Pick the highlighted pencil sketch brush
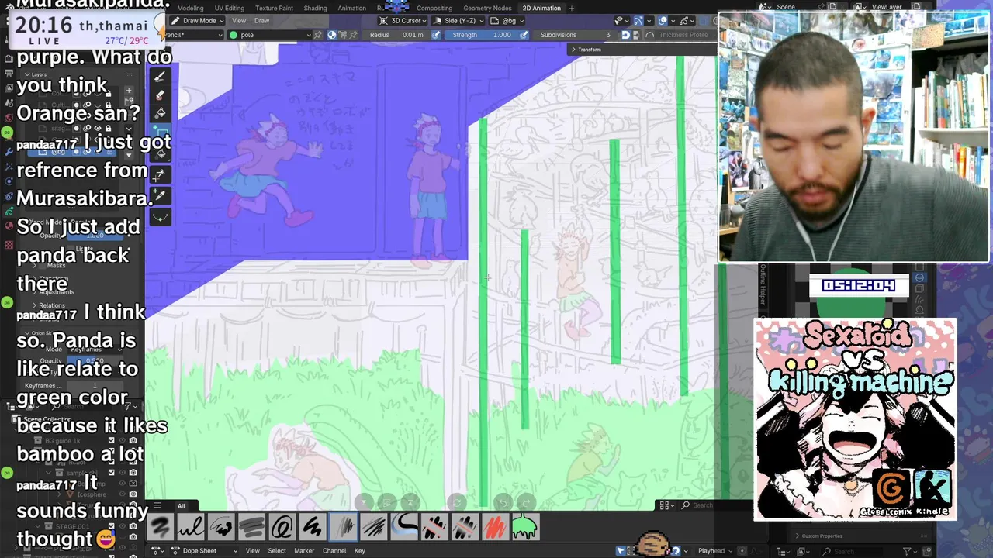Image resolution: width=993 pixels, height=558 pixels. point(343,528)
